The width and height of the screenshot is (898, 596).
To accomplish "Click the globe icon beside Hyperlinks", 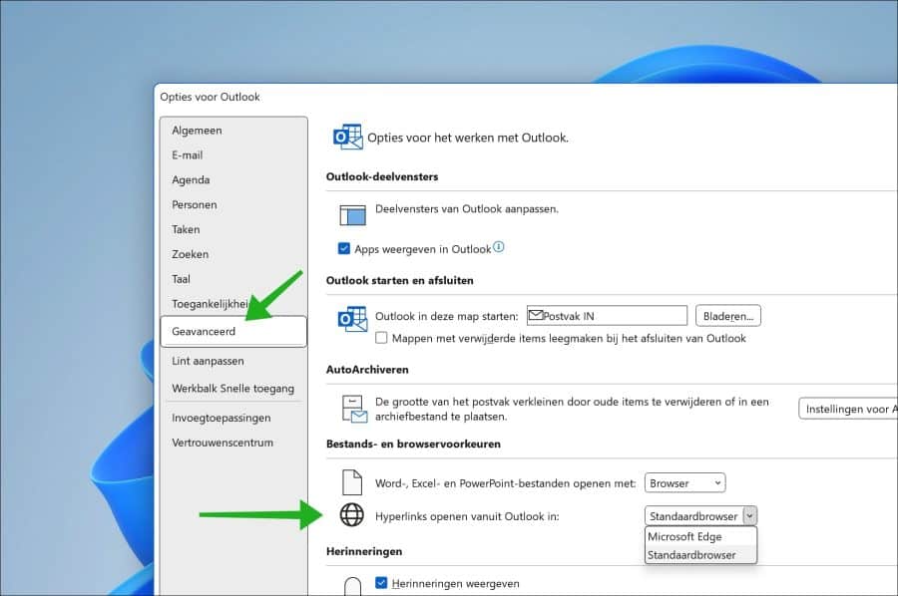I will click(x=351, y=515).
